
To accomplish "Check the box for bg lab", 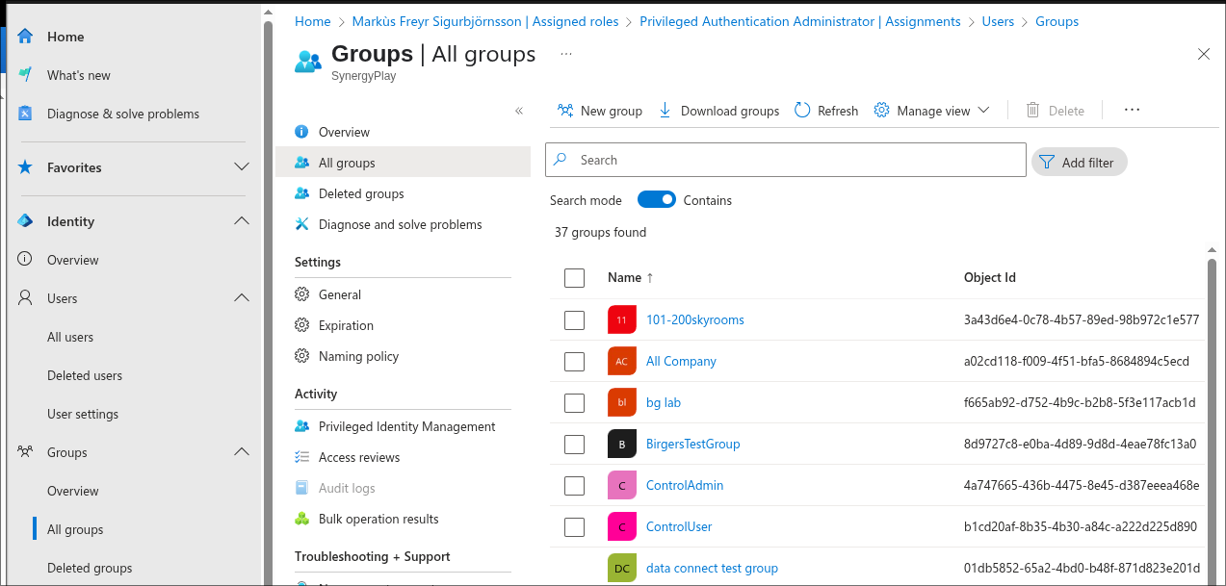I will pos(574,402).
